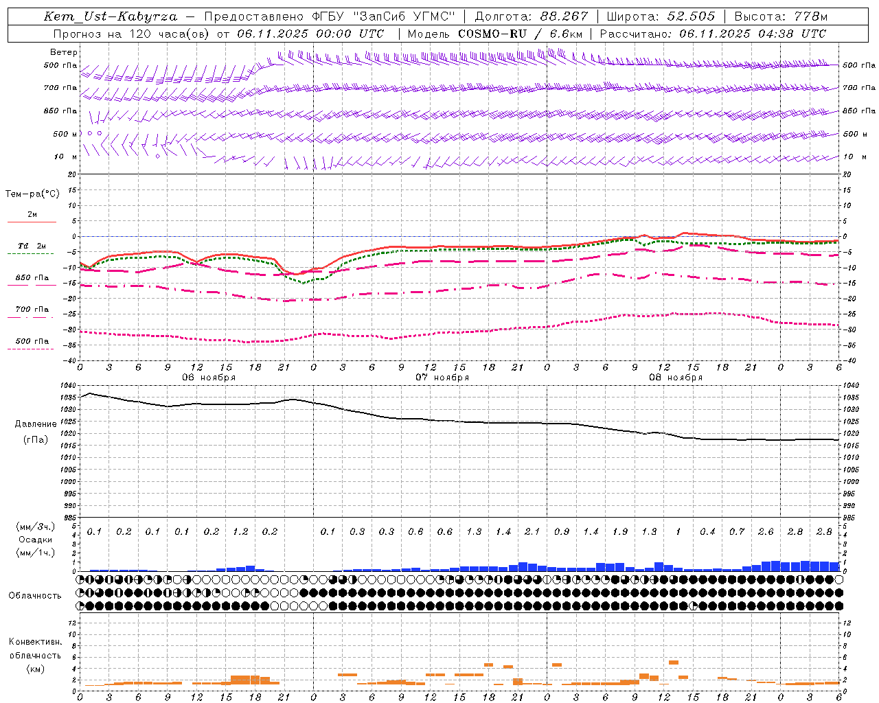The width and height of the screenshot is (879, 703).
Task: Click the 0.4 precipitation value
Action: (707, 531)
